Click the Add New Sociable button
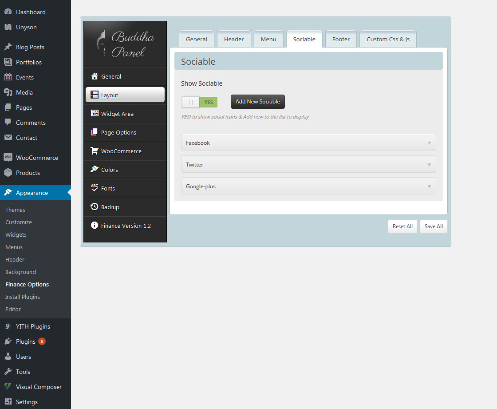 point(258,102)
